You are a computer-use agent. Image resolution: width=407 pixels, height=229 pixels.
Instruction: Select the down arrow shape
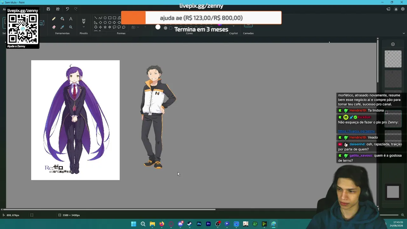pos(96,27)
